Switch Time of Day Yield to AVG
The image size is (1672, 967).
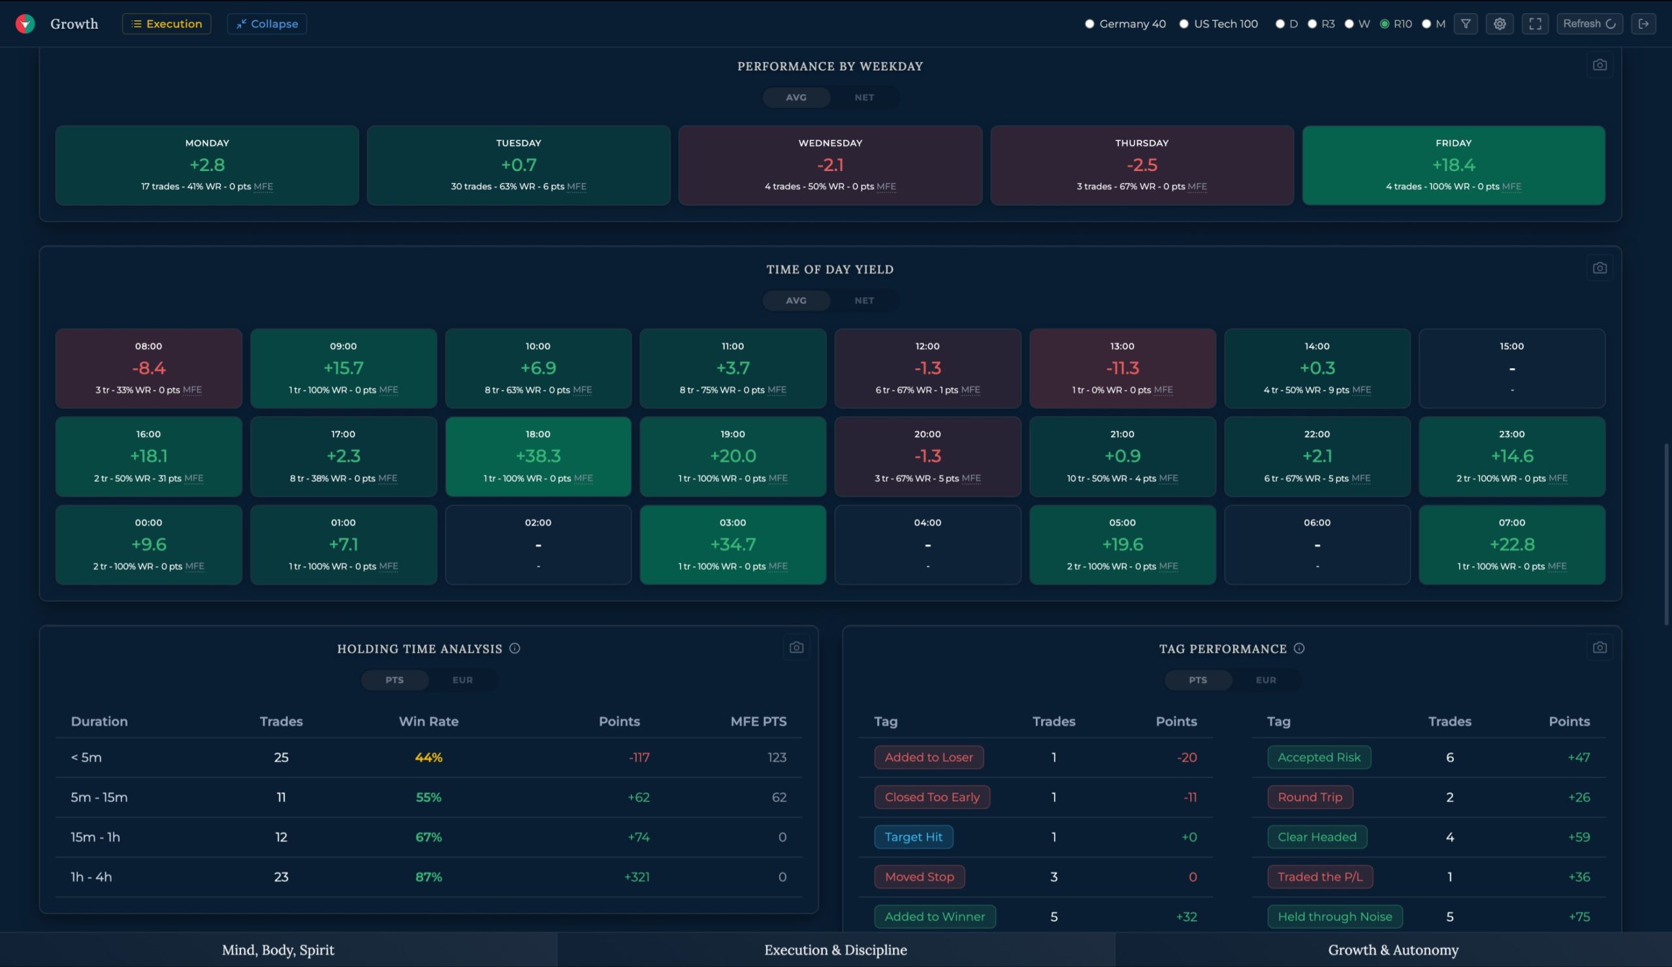pos(796,300)
